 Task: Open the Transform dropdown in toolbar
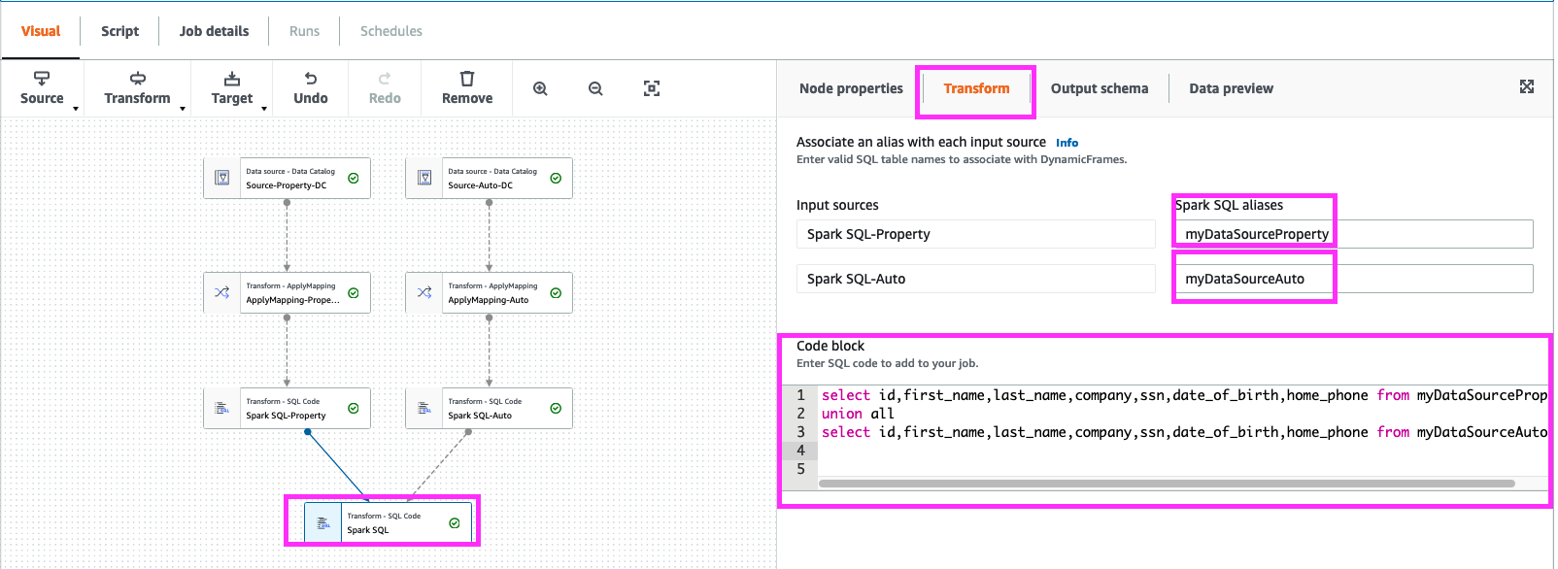click(x=138, y=88)
